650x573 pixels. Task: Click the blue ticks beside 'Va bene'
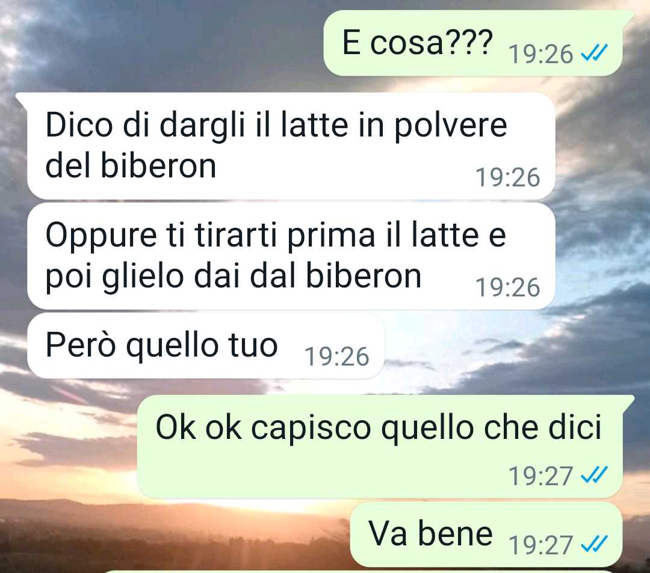(x=594, y=544)
